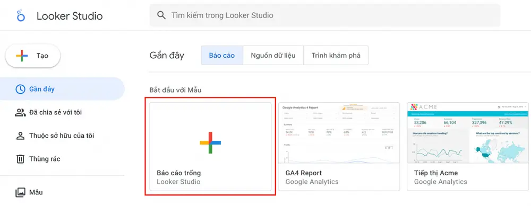Viewport: 531px width, 206px height.
Task: Click the Tiếp thị Acme title text
Action: (x=436, y=173)
